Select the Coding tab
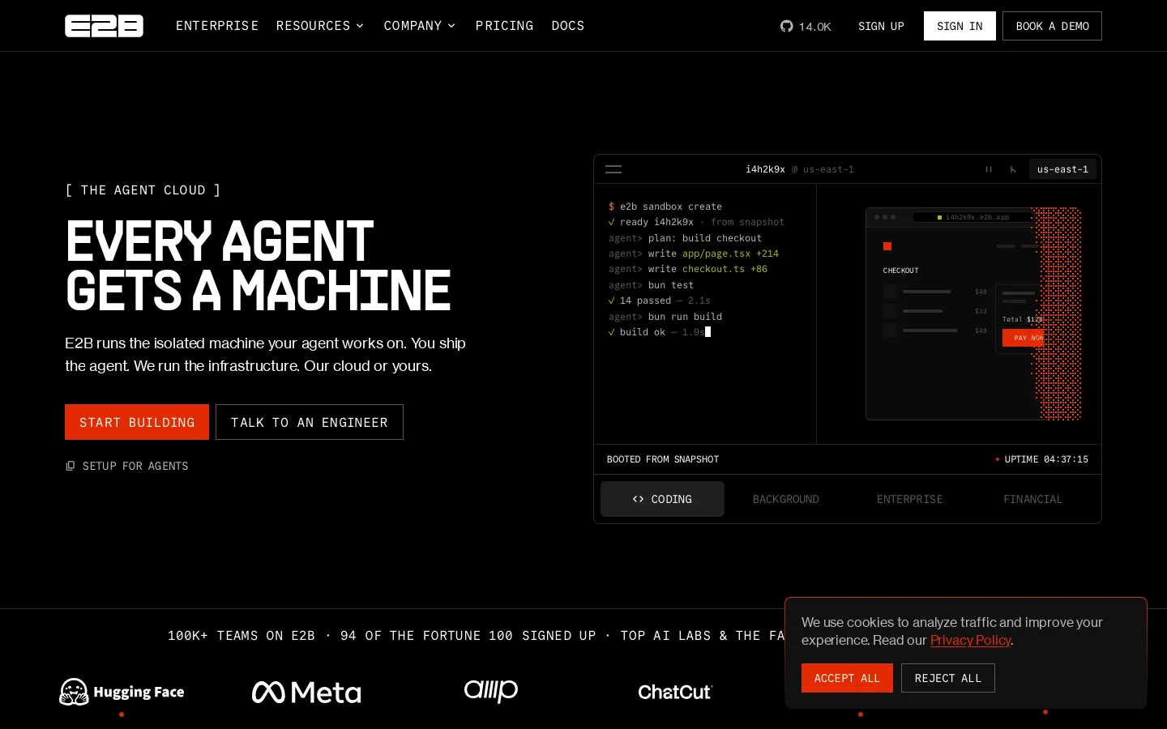The height and width of the screenshot is (729, 1167). pyautogui.click(x=662, y=499)
